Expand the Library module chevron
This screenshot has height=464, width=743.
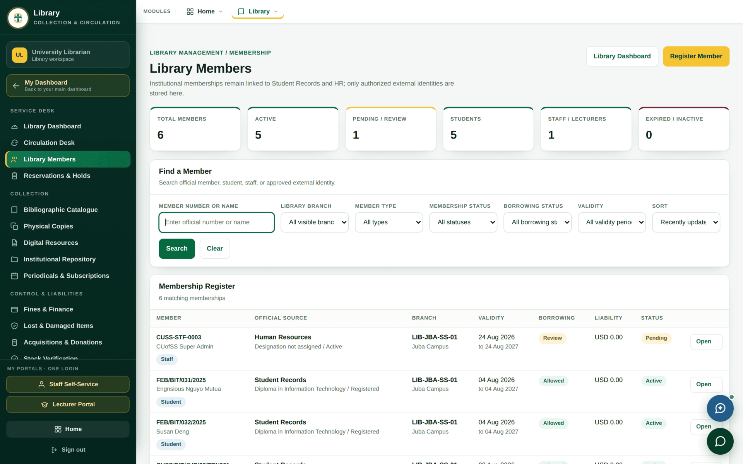276,12
